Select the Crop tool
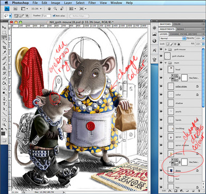Viewport: 206px width, 194px height. click(x=4, y=47)
